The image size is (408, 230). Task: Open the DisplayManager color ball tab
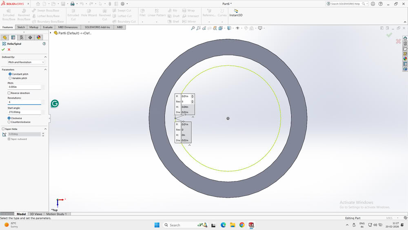tap(39, 37)
